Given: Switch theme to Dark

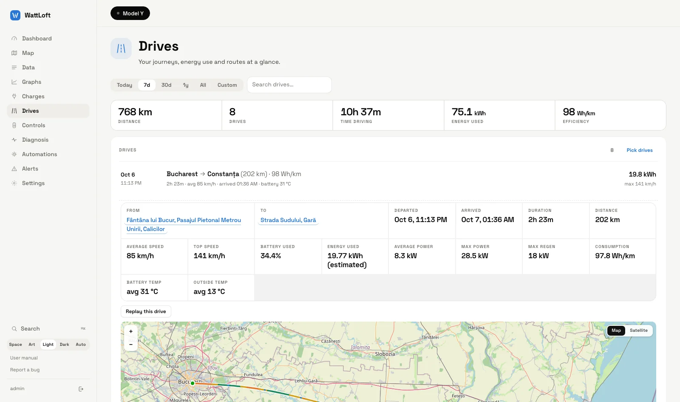Looking at the screenshot, I should 65,345.
